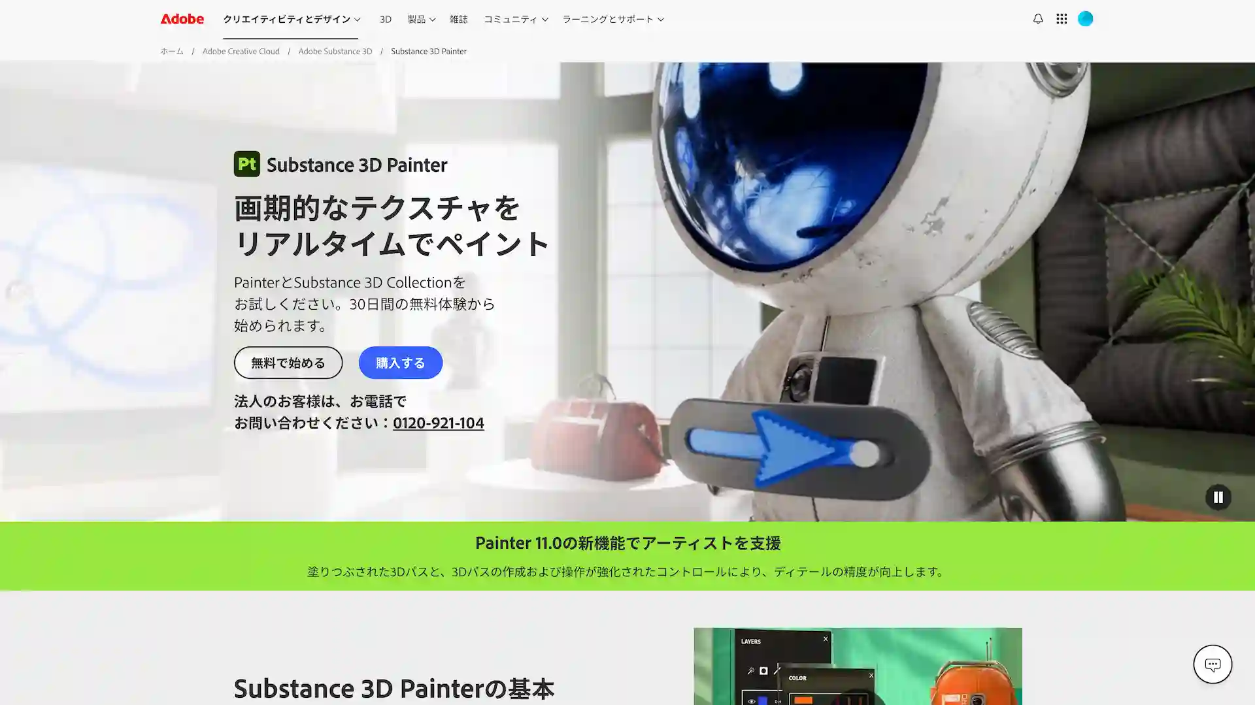Click the Adobe logo in header

(182, 19)
